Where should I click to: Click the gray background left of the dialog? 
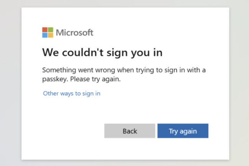(x=10, y=84)
